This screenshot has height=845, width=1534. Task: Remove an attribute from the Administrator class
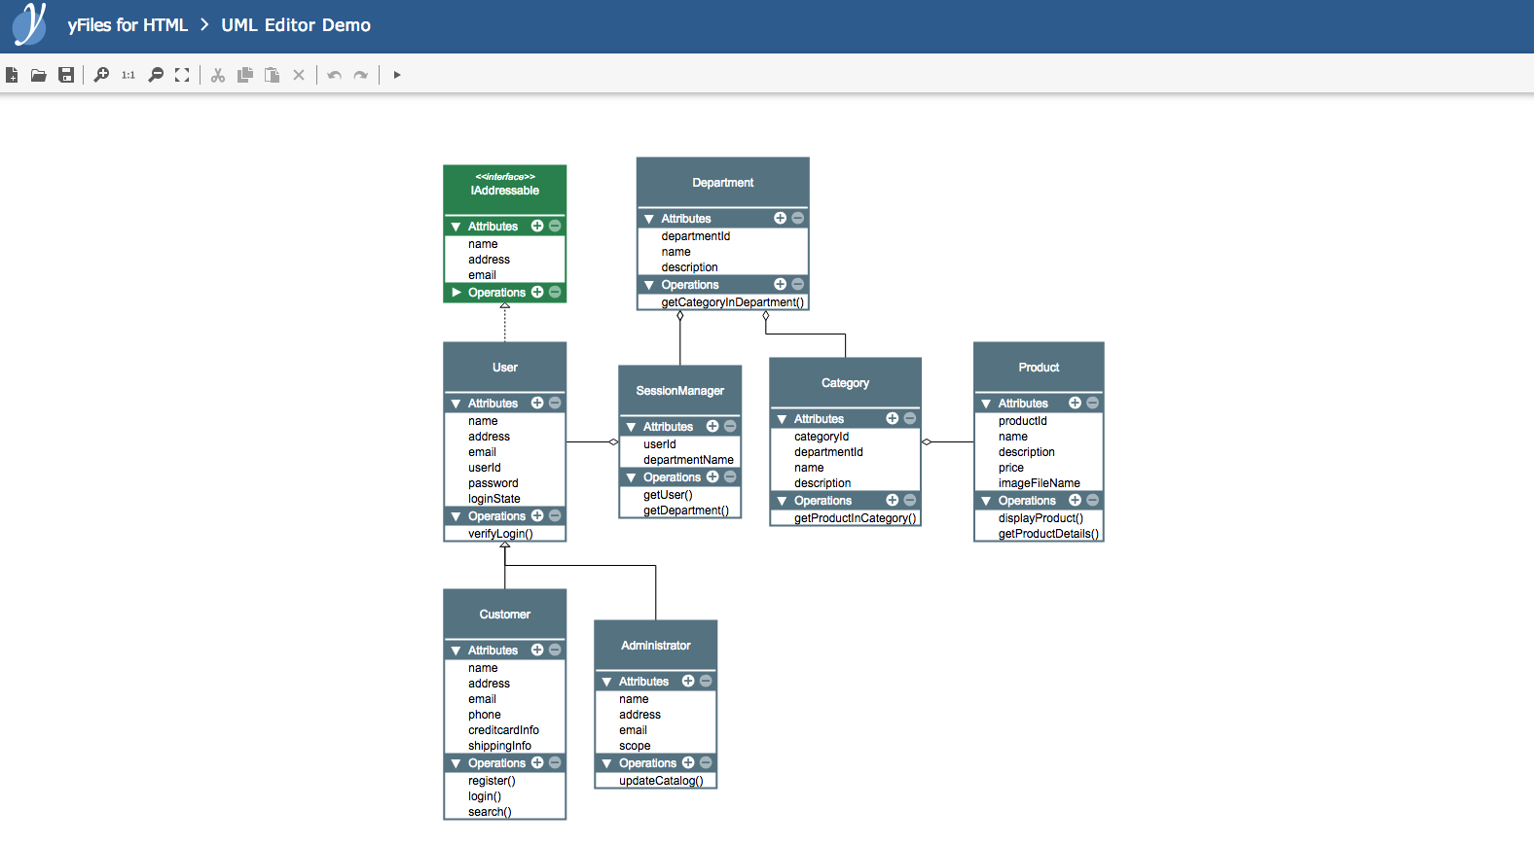706,681
